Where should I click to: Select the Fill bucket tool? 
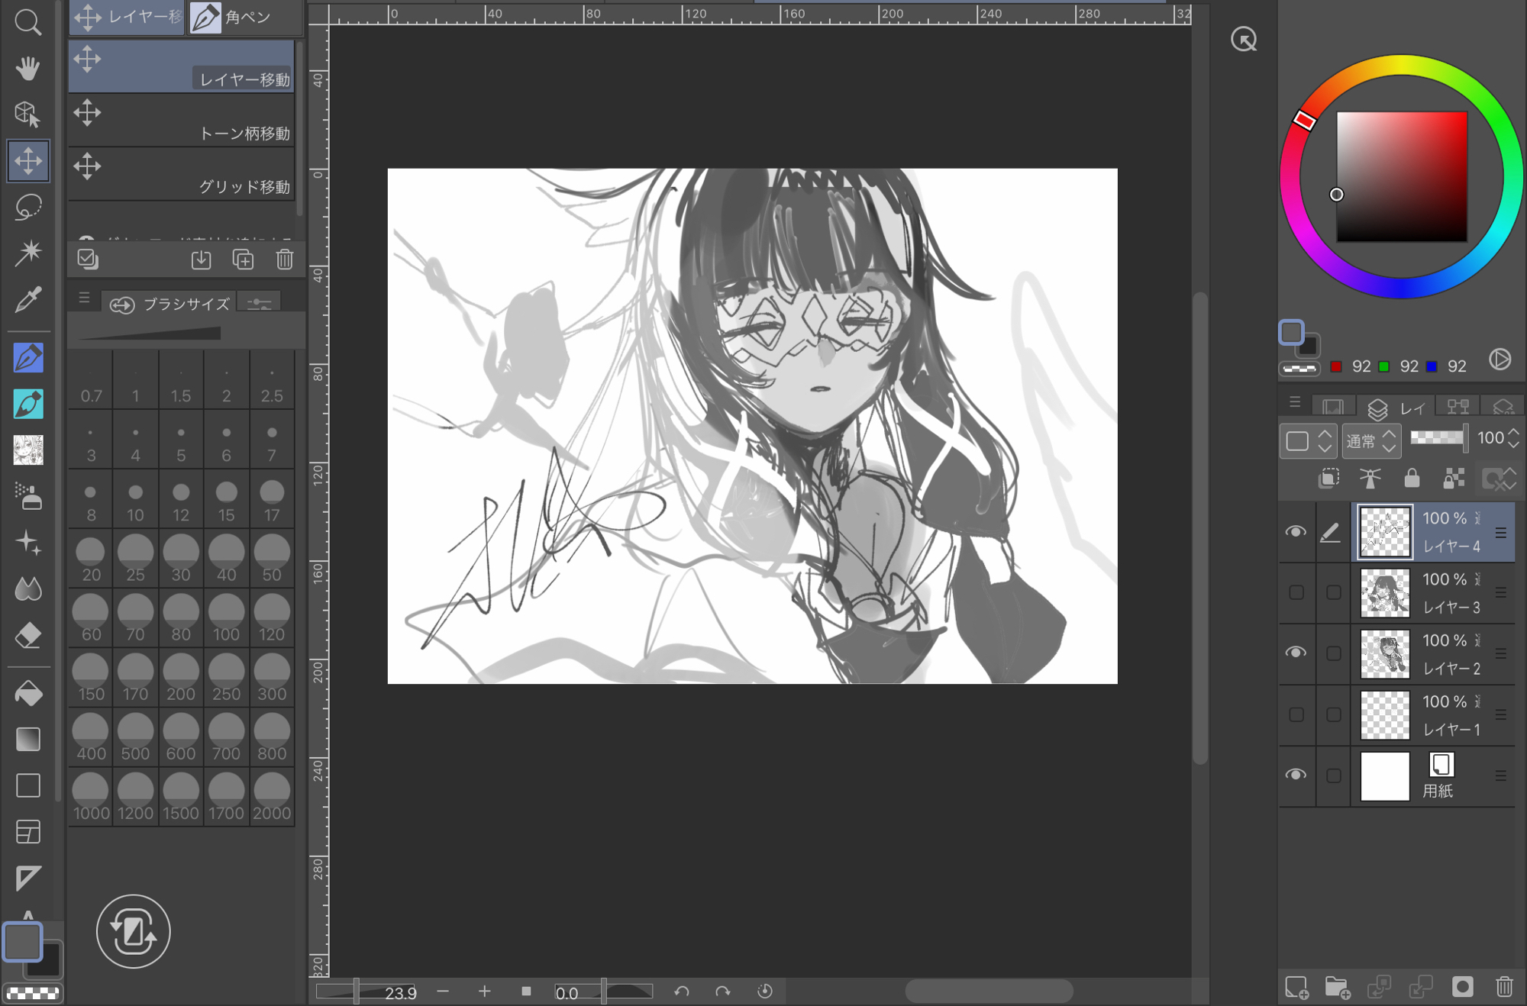point(28,693)
